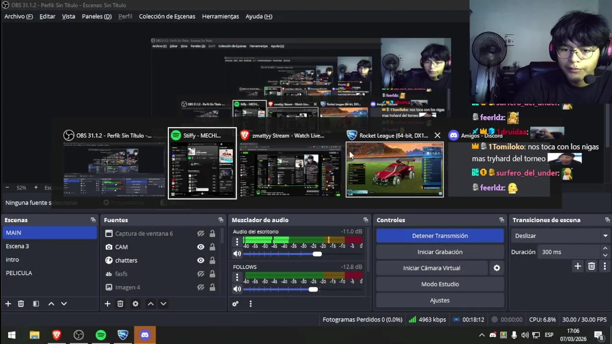Open options dots for the FOLLOWS audio track

[237, 277]
